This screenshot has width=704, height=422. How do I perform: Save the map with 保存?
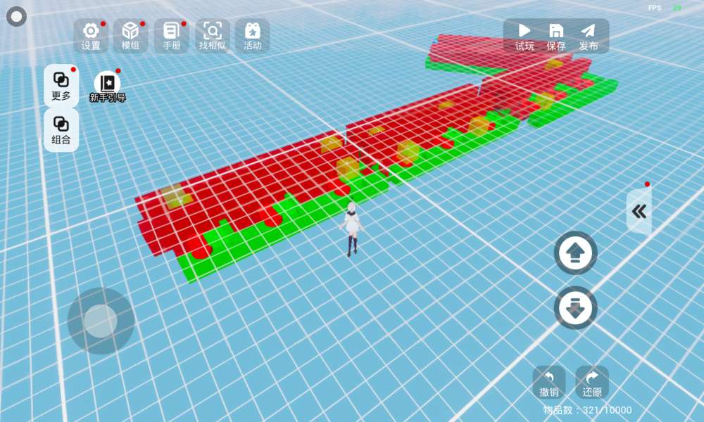(x=556, y=36)
